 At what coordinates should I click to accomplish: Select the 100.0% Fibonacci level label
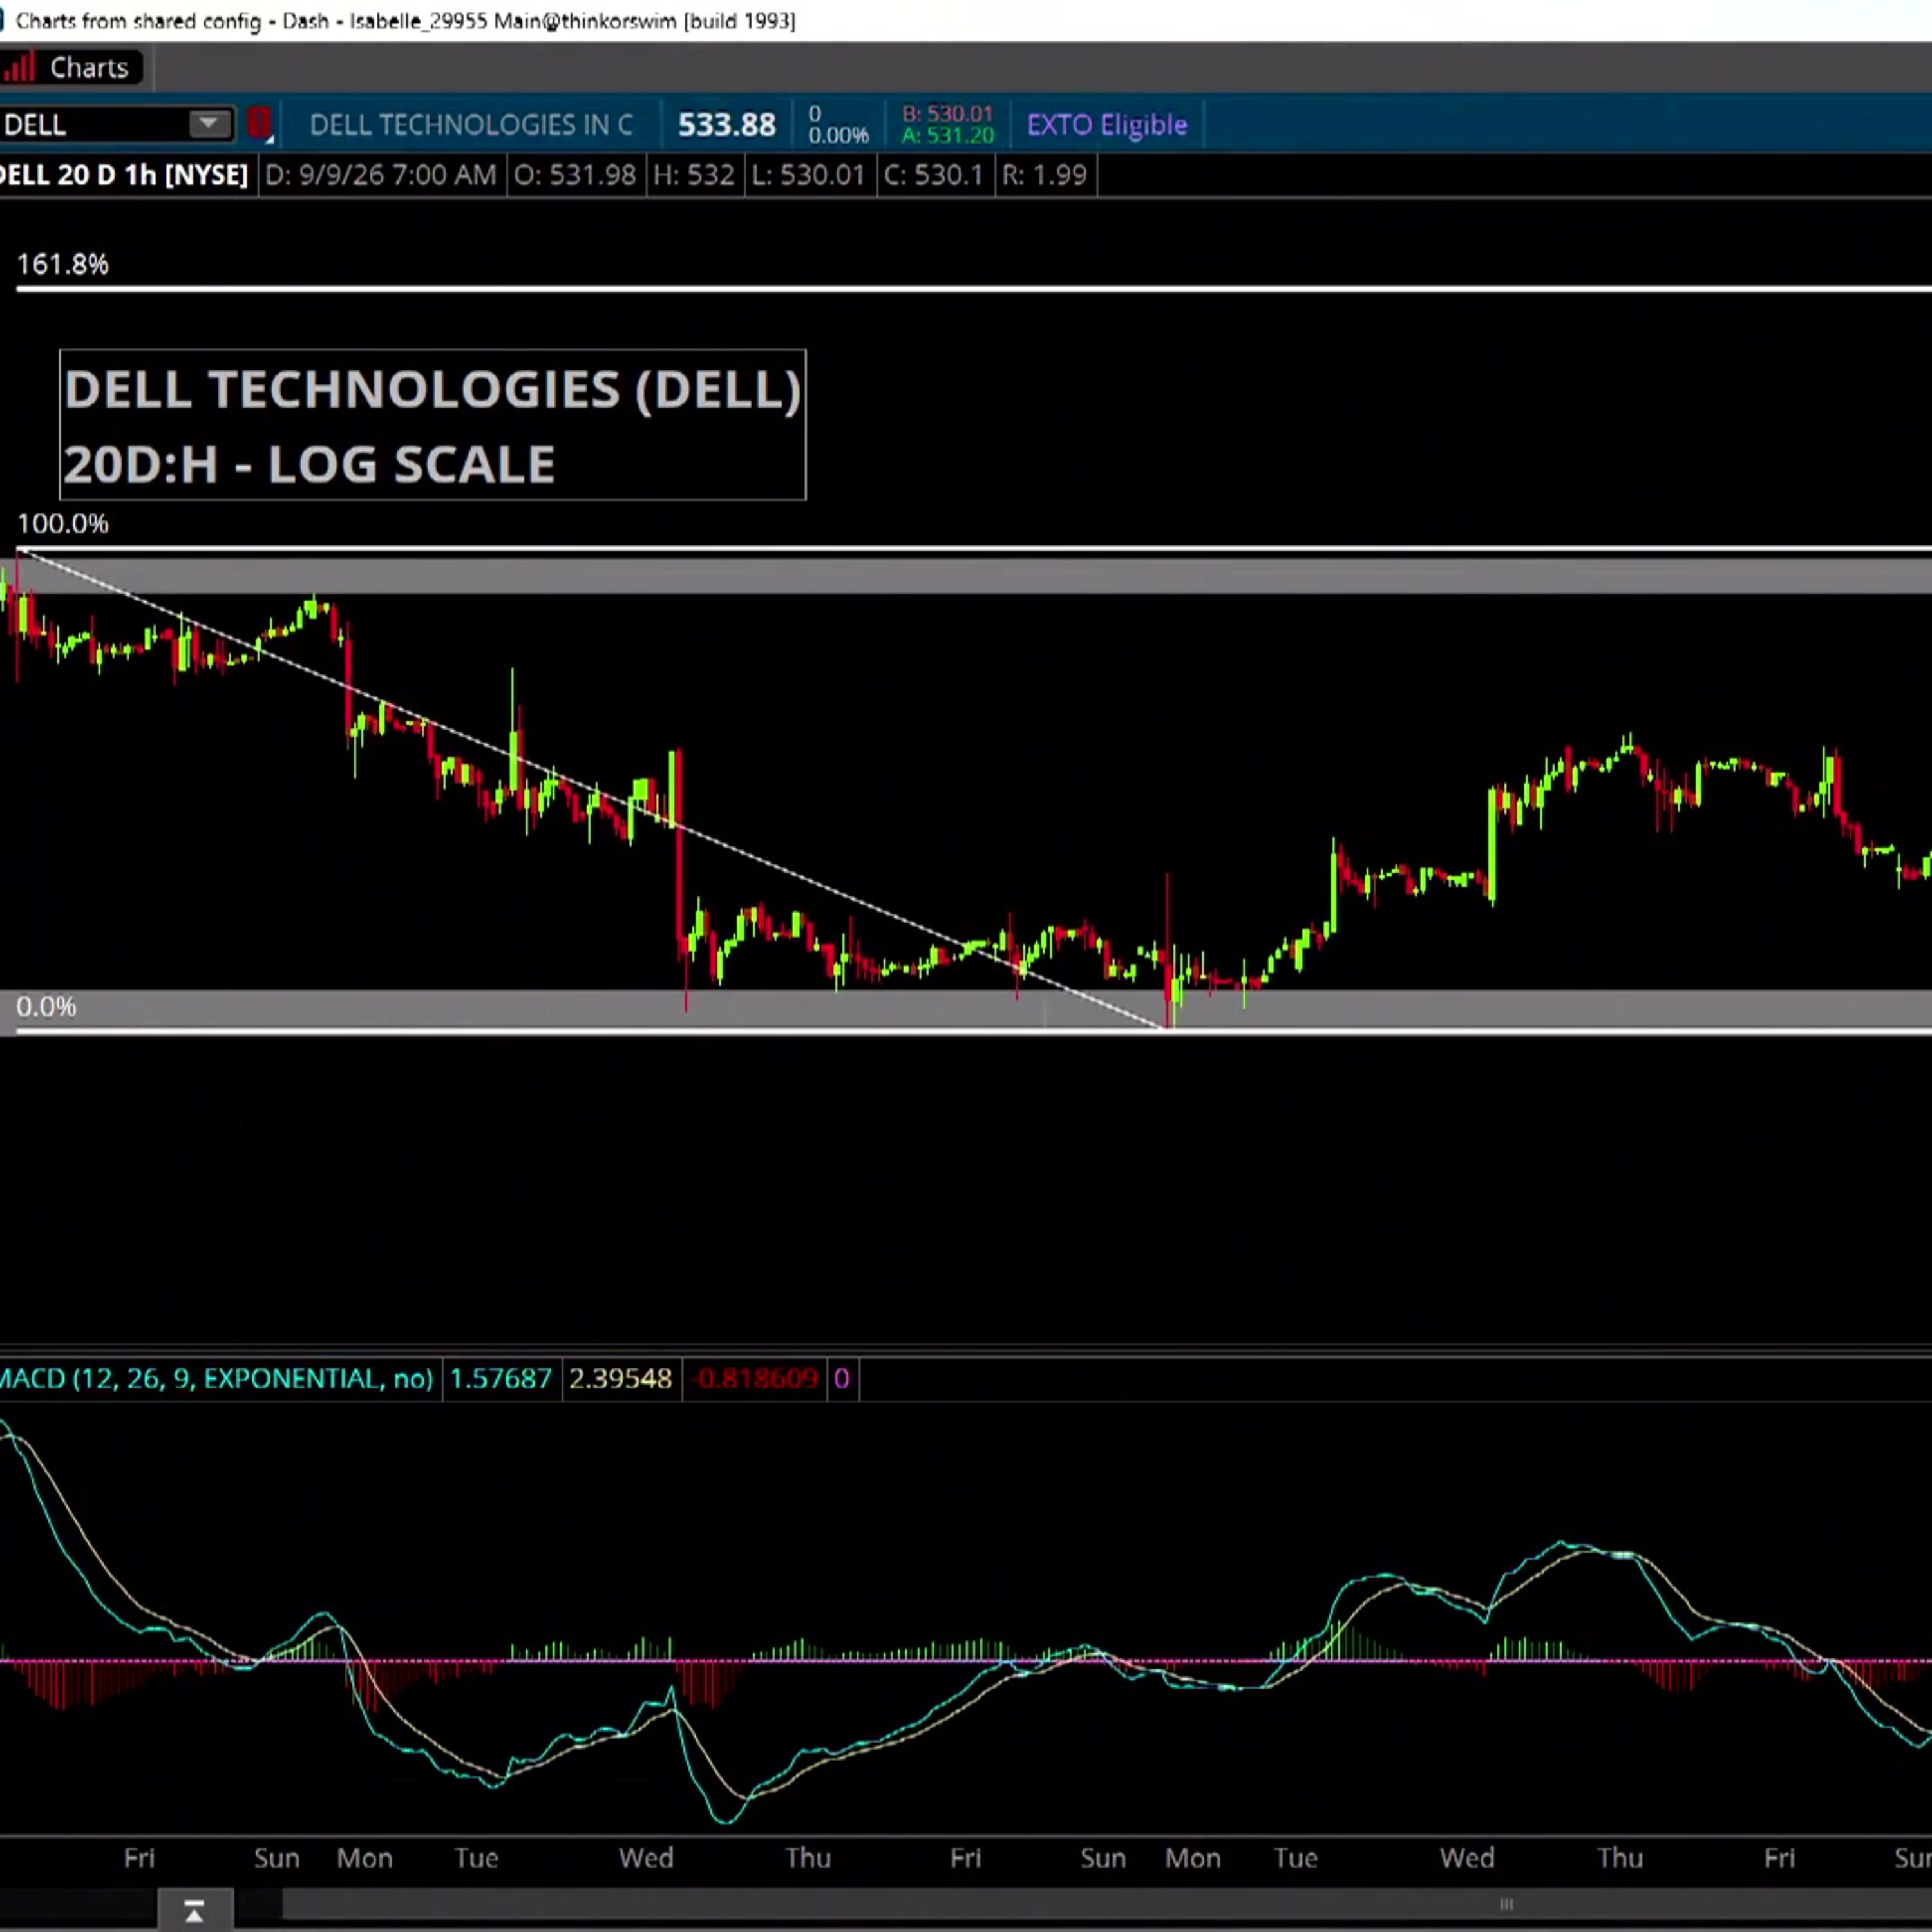point(63,523)
